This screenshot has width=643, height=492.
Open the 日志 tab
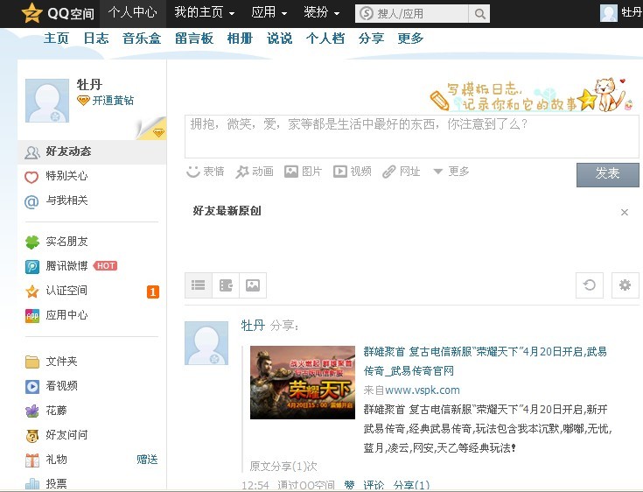point(96,39)
